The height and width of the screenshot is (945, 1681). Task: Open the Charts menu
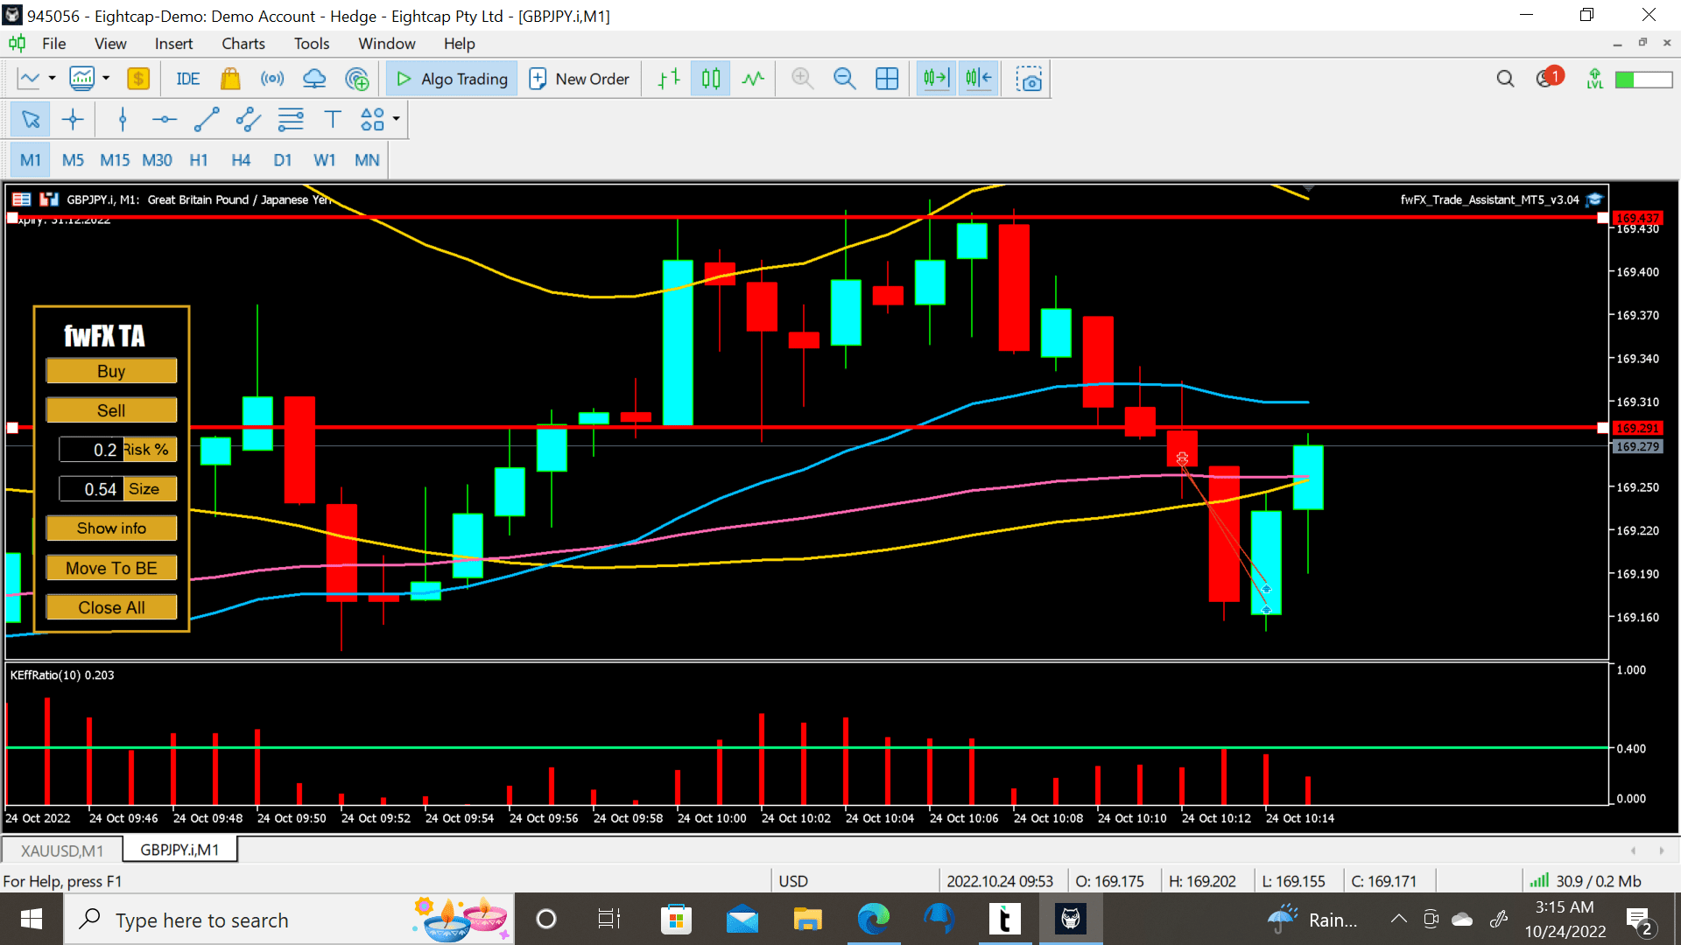pyautogui.click(x=243, y=44)
